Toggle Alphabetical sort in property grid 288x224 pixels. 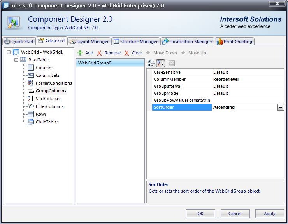160,63
